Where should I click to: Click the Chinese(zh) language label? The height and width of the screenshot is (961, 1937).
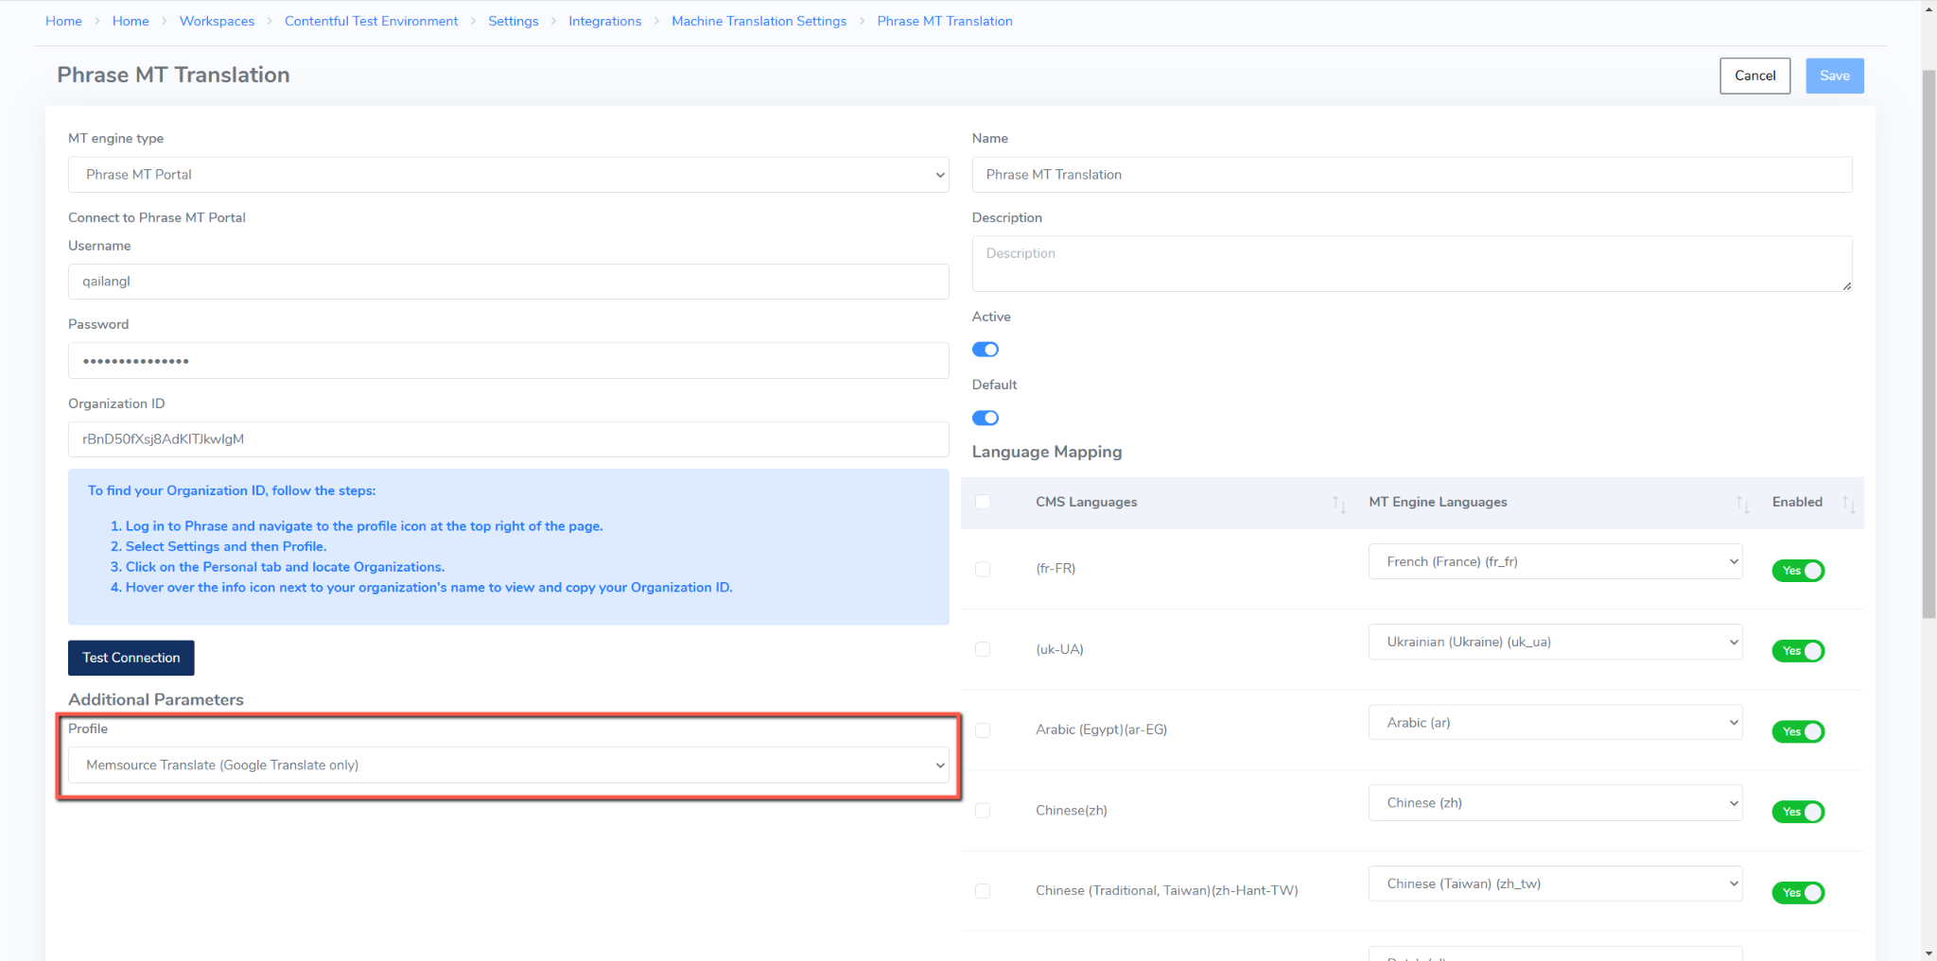click(1072, 811)
